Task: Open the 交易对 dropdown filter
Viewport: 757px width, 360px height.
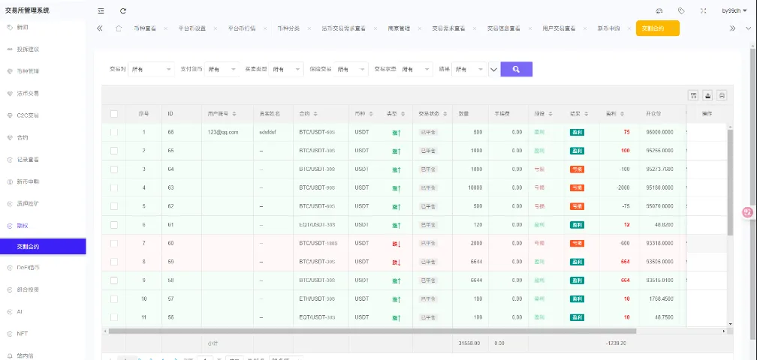Action: pyautogui.click(x=151, y=69)
